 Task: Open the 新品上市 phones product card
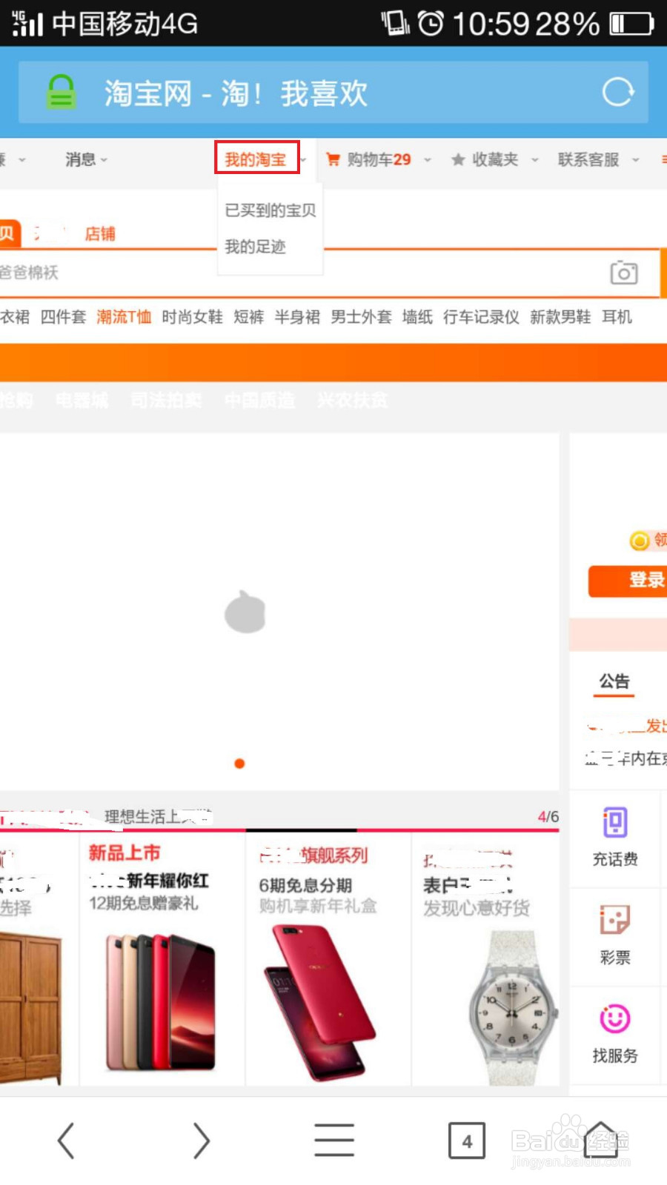(162, 960)
